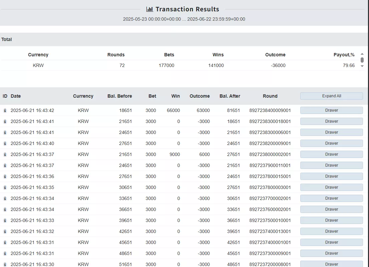The width and height of the screenshot is (369, 267).
Task: Open Drawer for round 8927237800015001
Action: click(331, 176)
